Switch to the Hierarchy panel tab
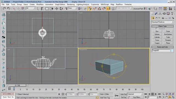 [x=160, y=13]
